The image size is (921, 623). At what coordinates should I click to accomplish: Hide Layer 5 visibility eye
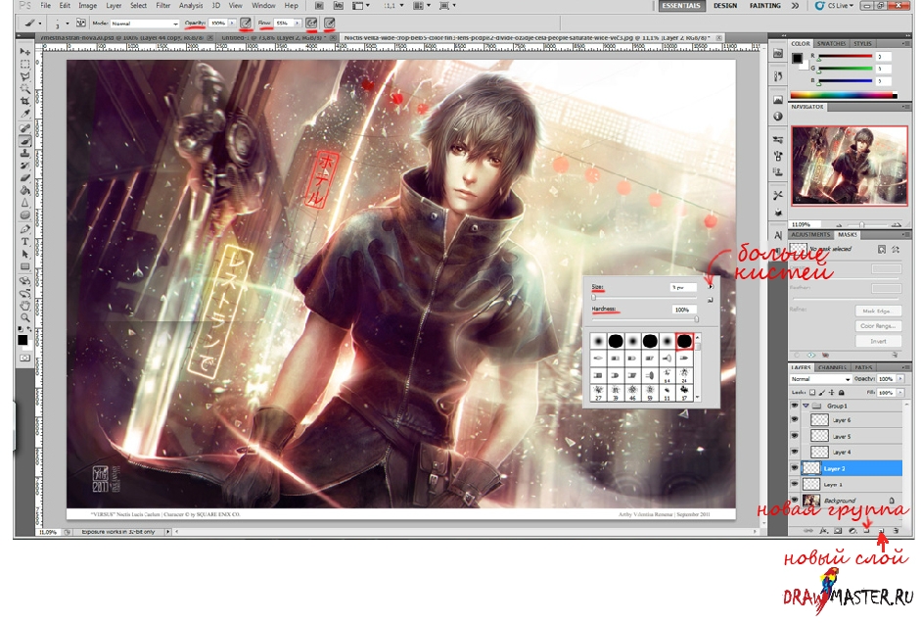click(794, 436)
